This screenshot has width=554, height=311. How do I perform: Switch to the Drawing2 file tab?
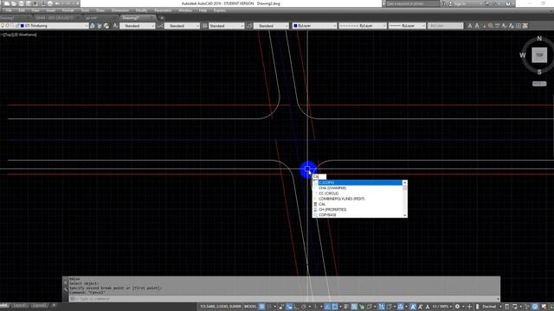[138, 17]
